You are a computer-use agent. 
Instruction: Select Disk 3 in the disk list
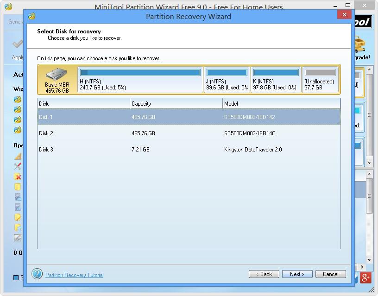tap(189, 150)
